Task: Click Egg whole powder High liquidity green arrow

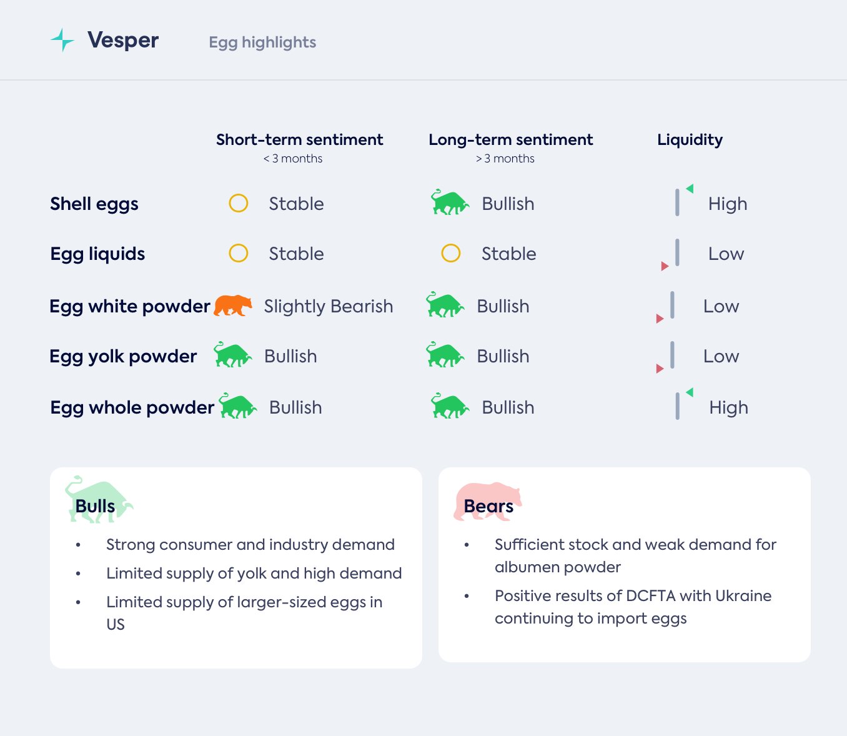Action: pos(690,392)
